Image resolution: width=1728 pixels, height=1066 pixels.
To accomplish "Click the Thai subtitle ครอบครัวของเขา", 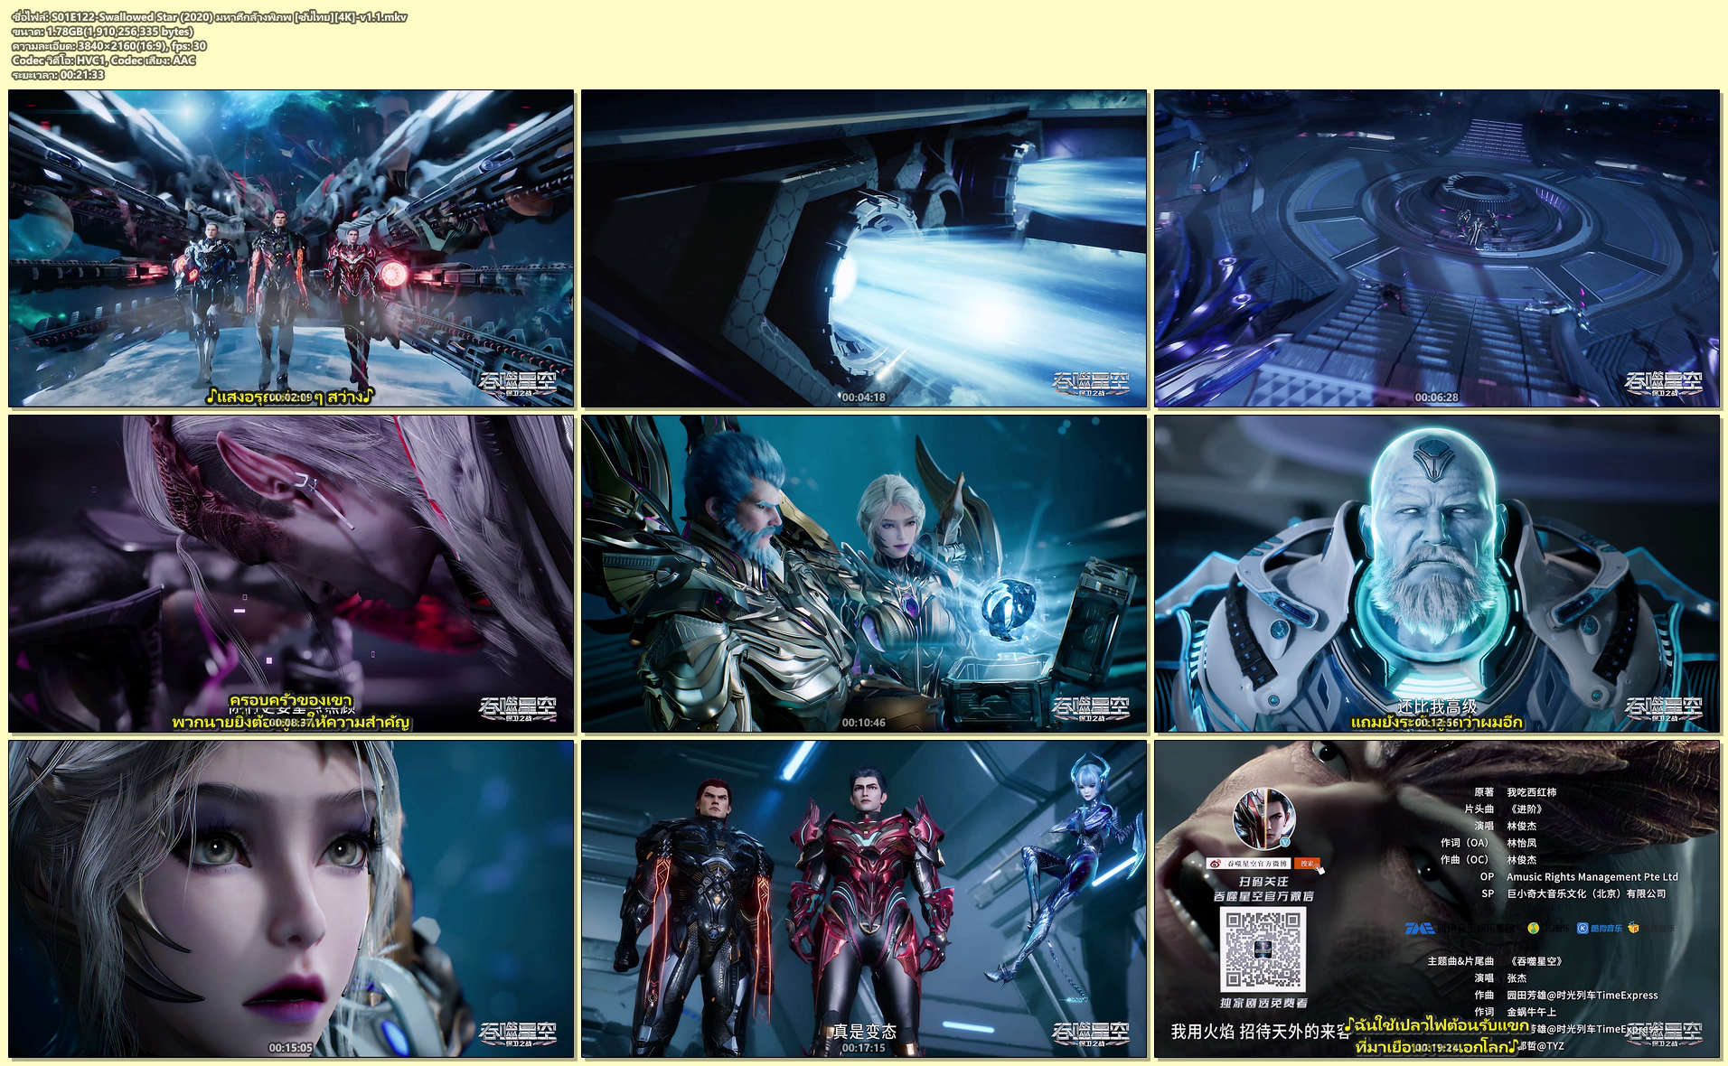I will point(290,701).
